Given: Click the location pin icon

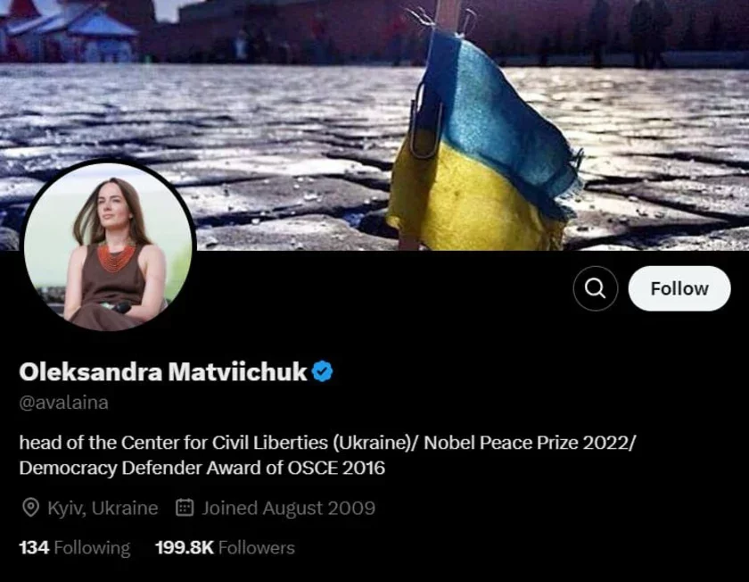Looking at the screenshot, I should (30, 507).
